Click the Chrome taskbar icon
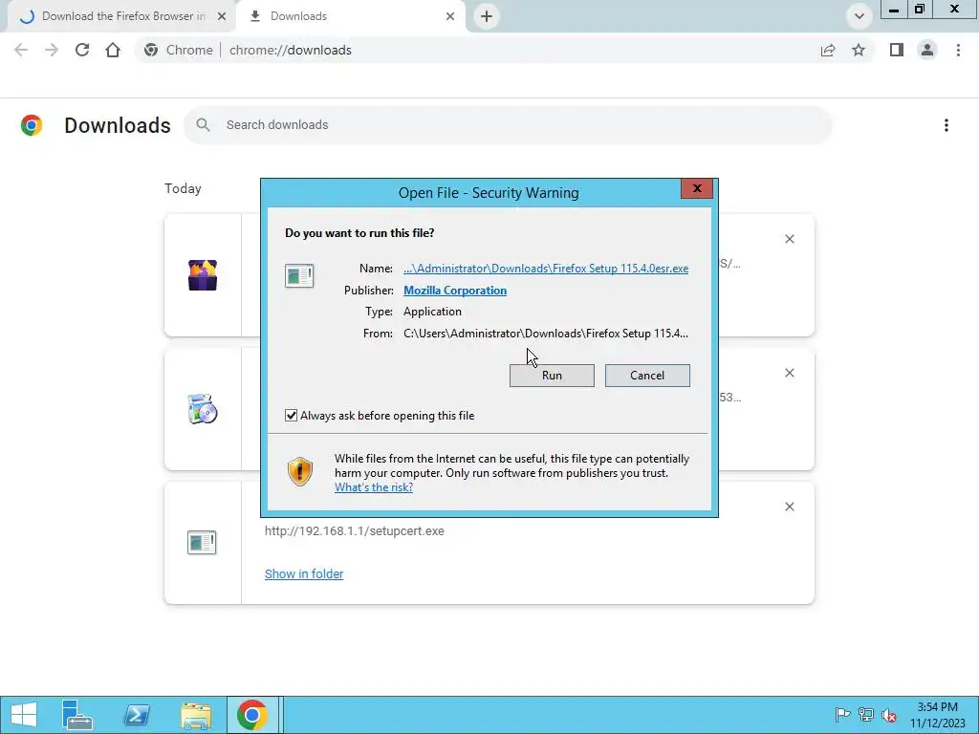 coord(252,715)
